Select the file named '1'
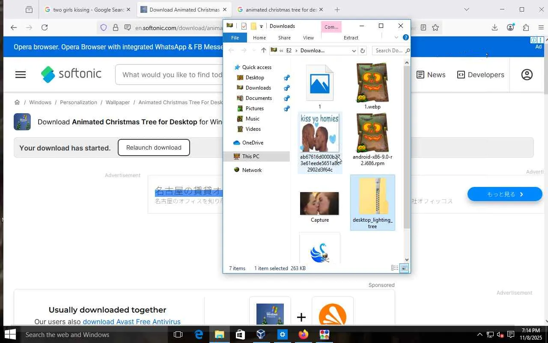548x343 pixels. (x=320, y=87)
